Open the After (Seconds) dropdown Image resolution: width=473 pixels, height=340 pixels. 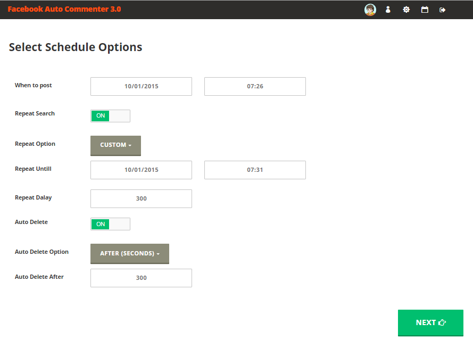[x=129, y=254]
